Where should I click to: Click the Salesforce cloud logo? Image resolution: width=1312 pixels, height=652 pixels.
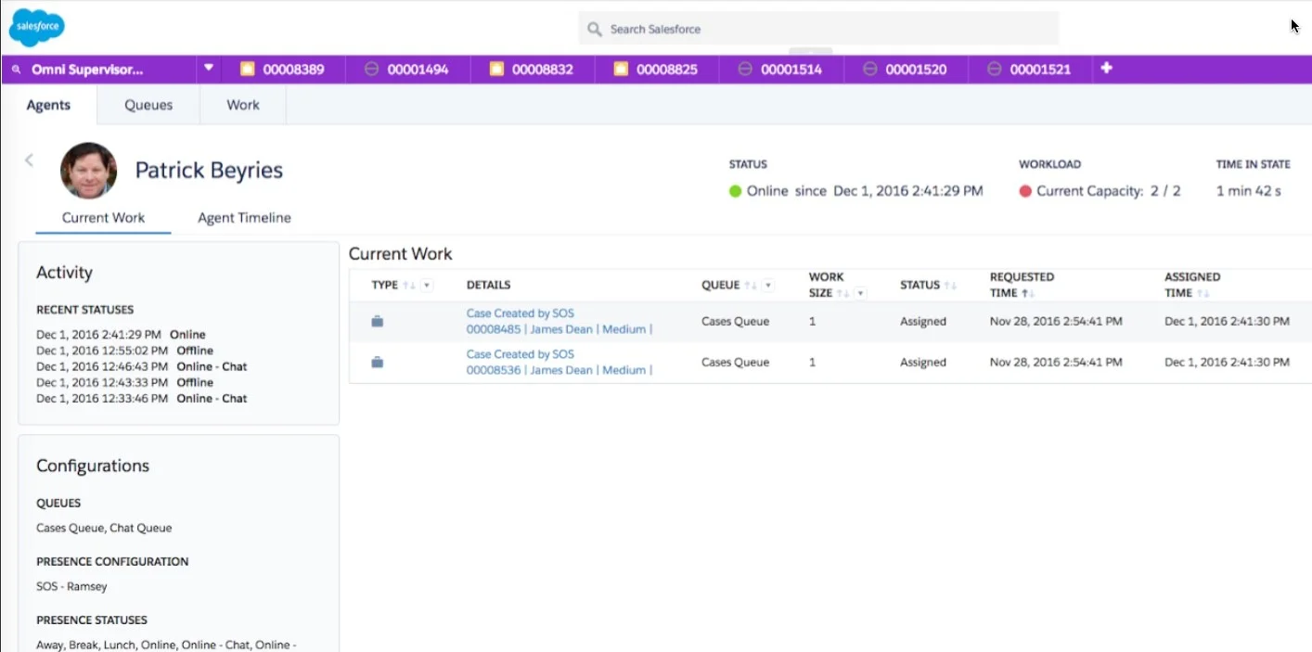coord(37,27)
